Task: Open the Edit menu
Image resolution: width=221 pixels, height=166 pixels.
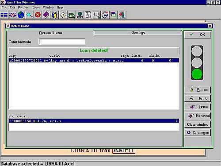Action: (x=12, y=8)
